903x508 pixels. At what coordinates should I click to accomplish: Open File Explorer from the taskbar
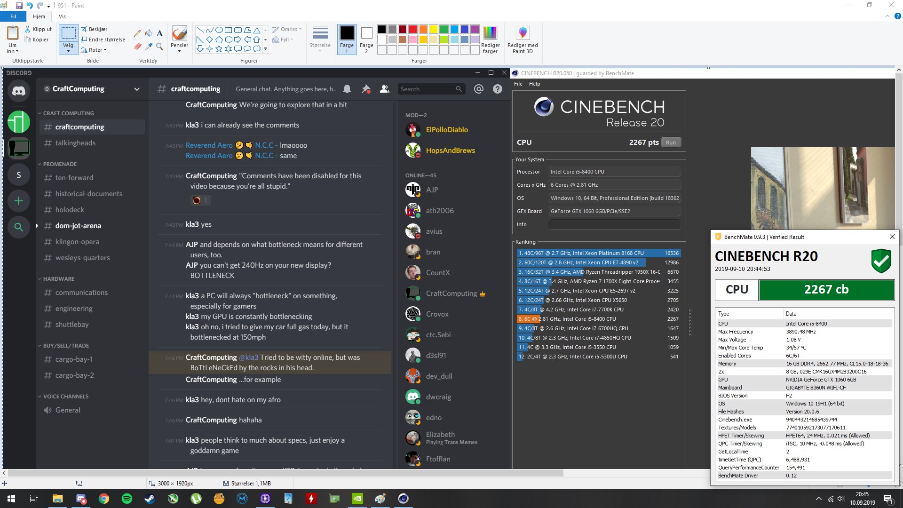coord(57,499)
